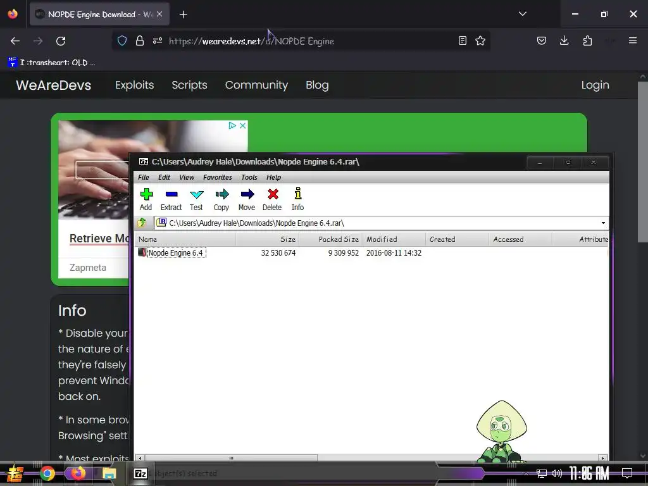Bookmark this page with the star

(480, 40)
